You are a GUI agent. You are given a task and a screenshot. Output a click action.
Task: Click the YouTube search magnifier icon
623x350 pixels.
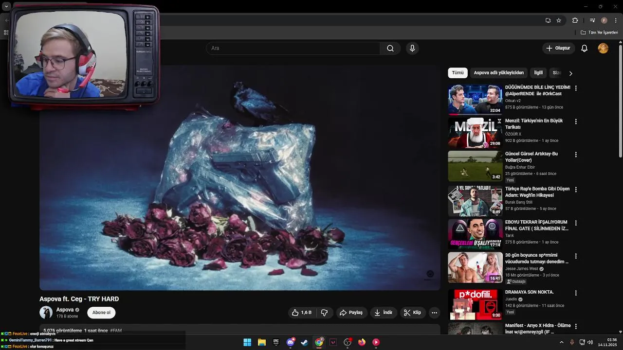click(x=390, y=48)
